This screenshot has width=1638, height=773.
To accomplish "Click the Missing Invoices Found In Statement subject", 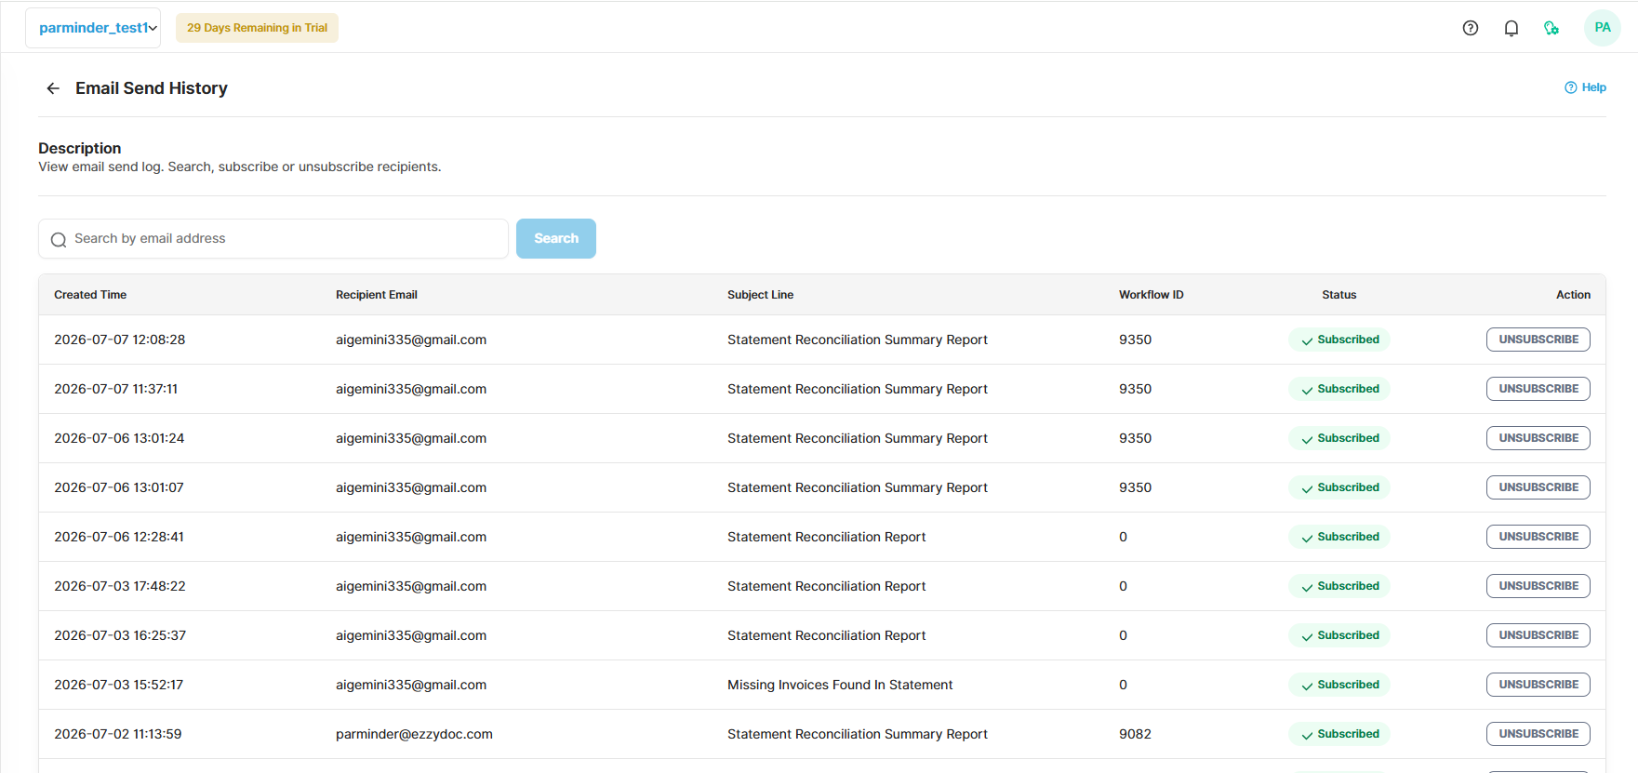I will click(x=840, y=685).
